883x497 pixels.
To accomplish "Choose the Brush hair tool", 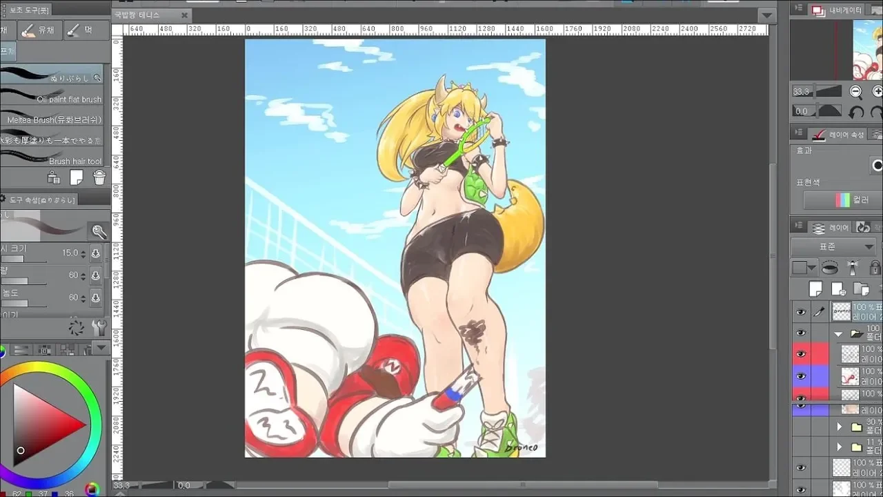I will pos(52,157).
